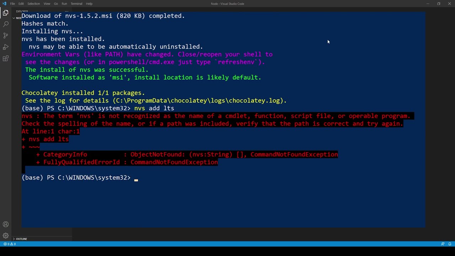Minimize the Visual Studio Code window
455x256 pixels.
click(x=428, y=4)
